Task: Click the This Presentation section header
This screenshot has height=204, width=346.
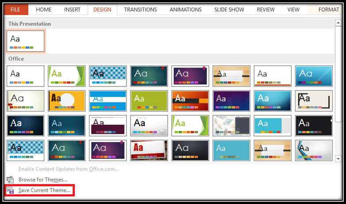Action: 30,24
